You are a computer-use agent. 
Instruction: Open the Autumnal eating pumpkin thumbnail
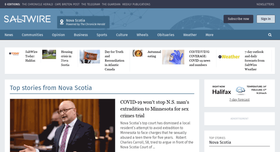[x=138, y=53]
